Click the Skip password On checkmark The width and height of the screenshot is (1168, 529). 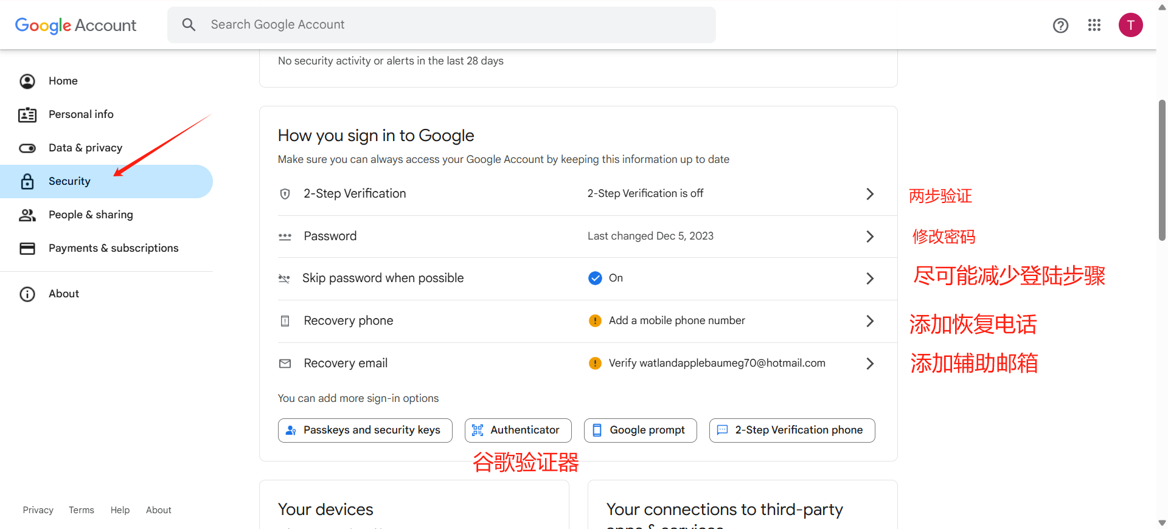pyautogui.click(x=595, y=278)
